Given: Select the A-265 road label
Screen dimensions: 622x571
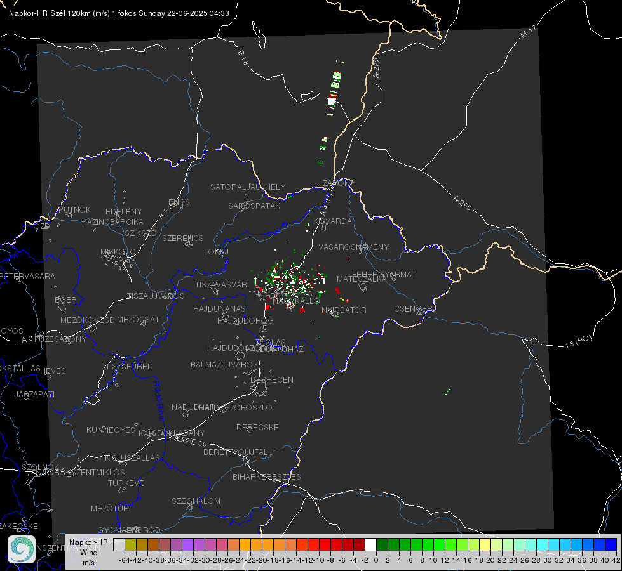Looking at the screenshot, I should 462,203.
